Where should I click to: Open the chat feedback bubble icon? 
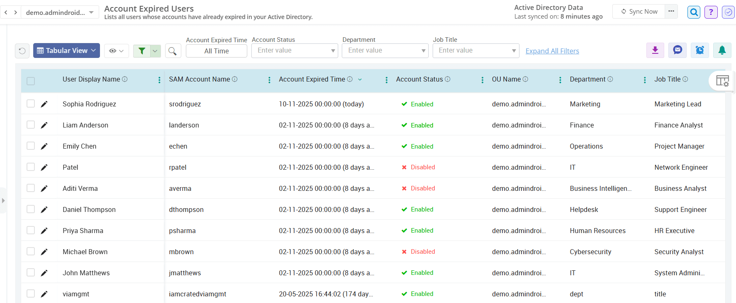point(678,50)
